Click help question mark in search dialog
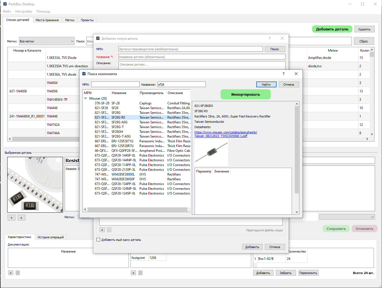The height and width of the screenshot is (288, 382). pos(284,74)
